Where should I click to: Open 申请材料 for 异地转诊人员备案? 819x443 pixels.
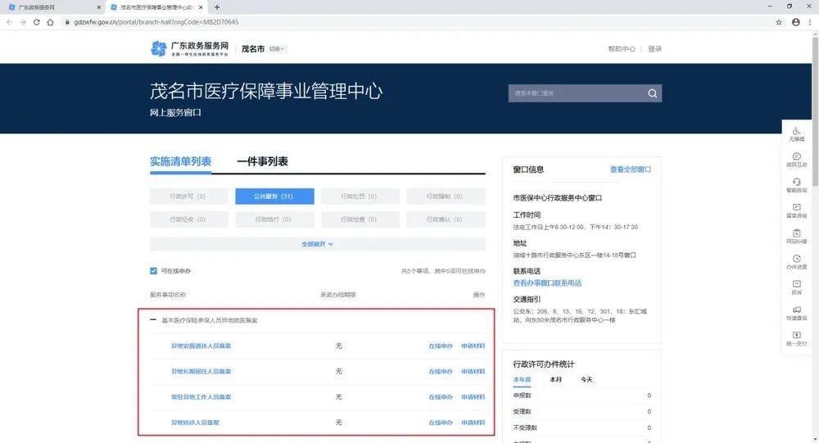pos(473,423)
